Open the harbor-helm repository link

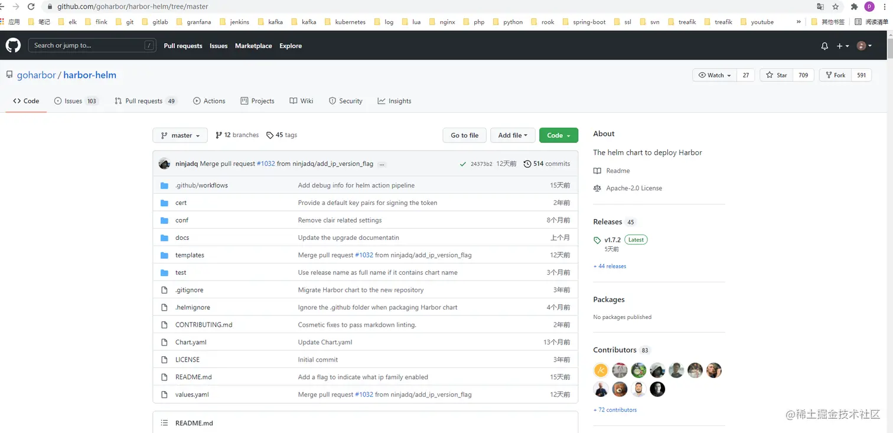pos(90,75)
